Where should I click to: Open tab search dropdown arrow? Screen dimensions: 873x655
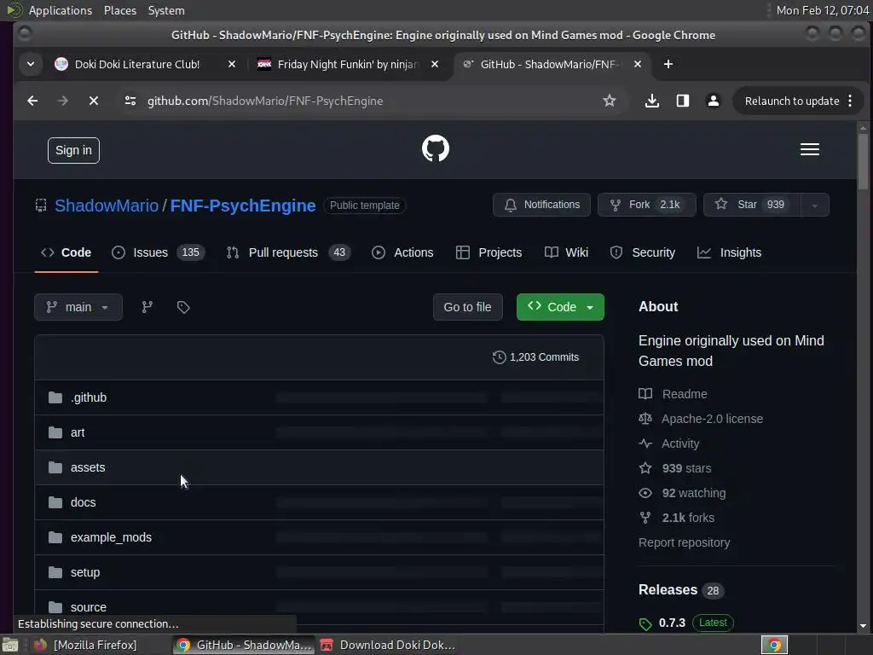31,64
